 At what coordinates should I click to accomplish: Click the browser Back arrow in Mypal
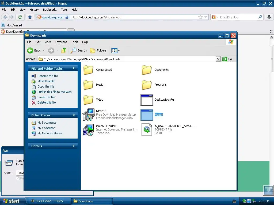pyautogui.click(x=5, y=17)
